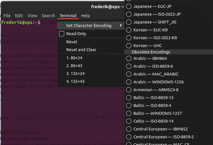
Task: Select Japanese — SHIFT_JIS encoding
Action: pos(169,22)
